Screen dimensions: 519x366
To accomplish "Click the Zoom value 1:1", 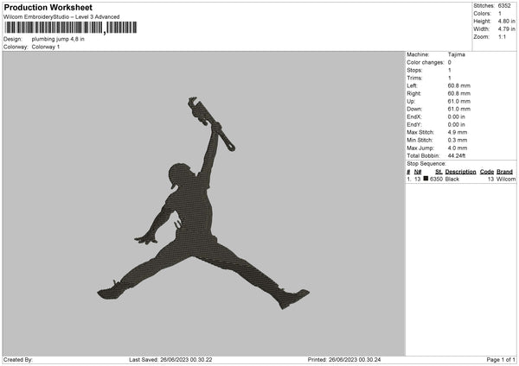I will [502, 37].
